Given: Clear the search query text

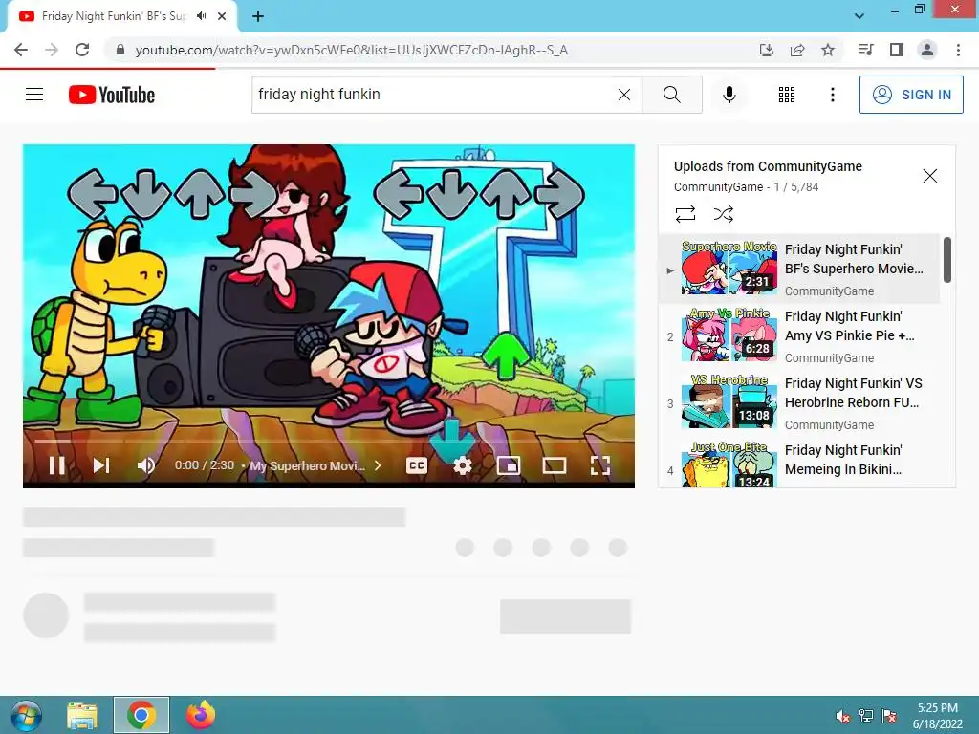Looking at the screenshot, I should click(623, 95).
